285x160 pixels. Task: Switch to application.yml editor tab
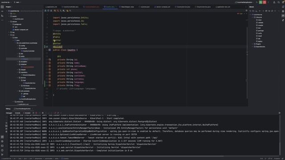[x=51, y=7]
